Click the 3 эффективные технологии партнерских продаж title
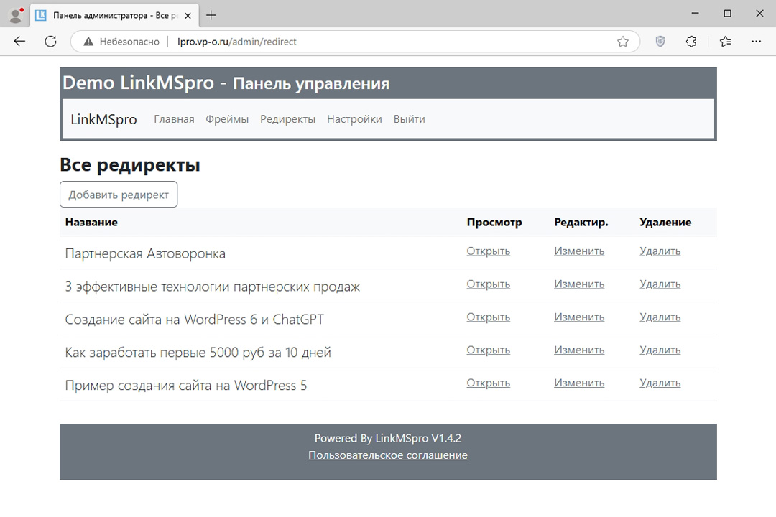This screenshot has height=517, width=776. (x=212, y=287)
